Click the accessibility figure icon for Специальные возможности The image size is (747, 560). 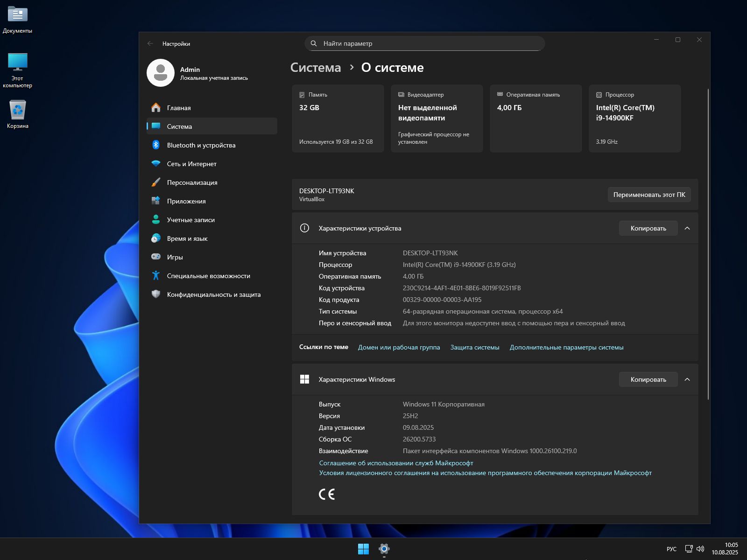click(156, 276)
